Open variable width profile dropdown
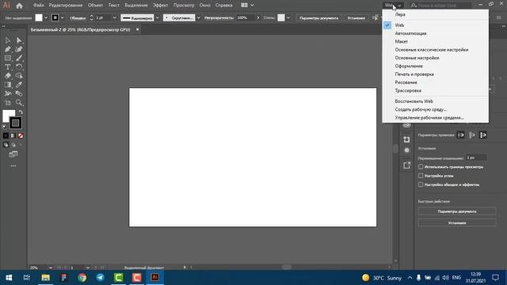507x285 pixels. tap(157, 17)
